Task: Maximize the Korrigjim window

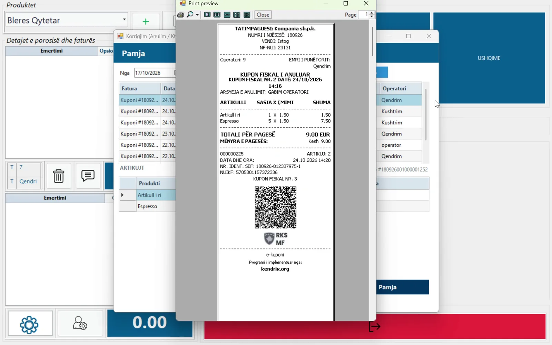Action: tap(408, 36)
